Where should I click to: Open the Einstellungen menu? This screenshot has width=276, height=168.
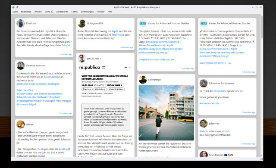pos(87,12)
